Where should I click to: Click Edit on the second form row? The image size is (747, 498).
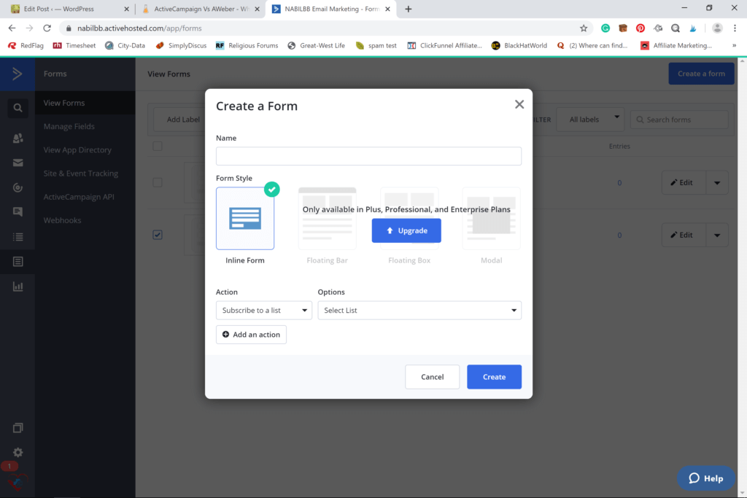click(684, 235)
